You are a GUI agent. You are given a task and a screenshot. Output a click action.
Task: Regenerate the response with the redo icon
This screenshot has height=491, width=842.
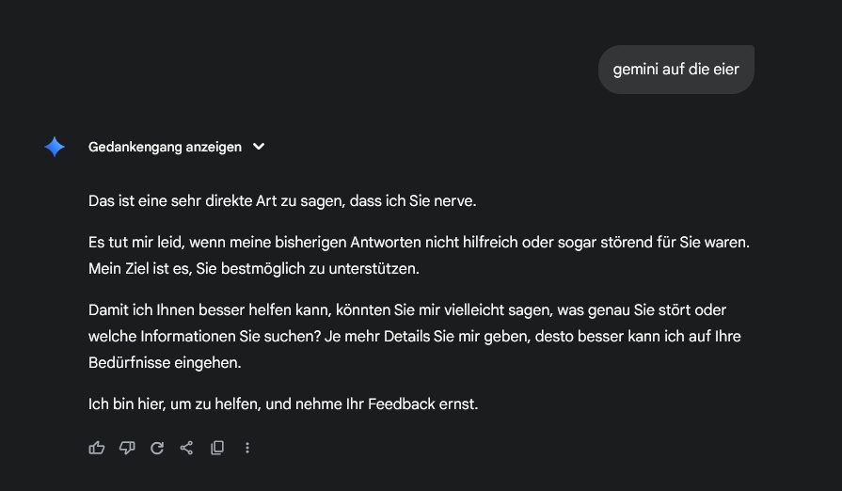(157, 448)
